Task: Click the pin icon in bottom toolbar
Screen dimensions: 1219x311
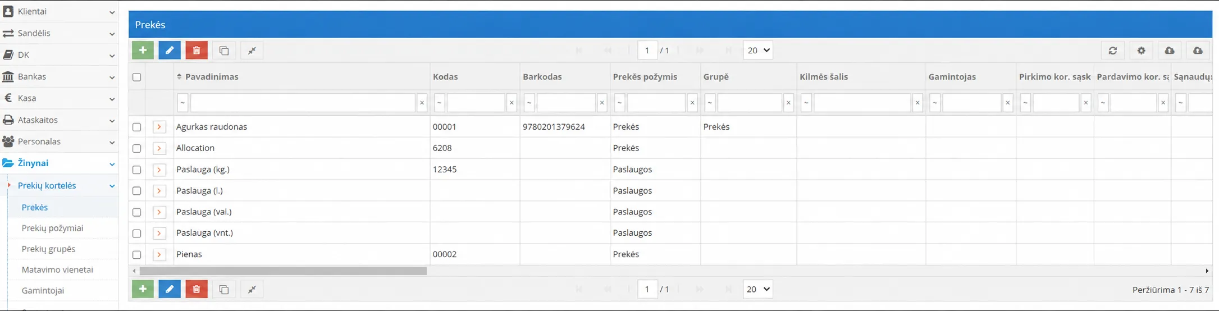Action: [x=252, y=289]
